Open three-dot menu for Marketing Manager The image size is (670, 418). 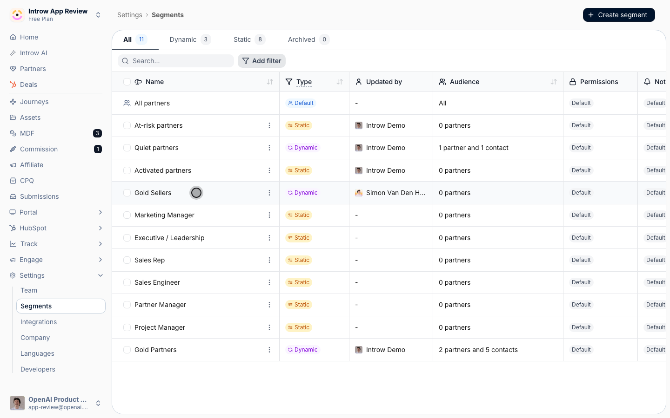[x=269, y=215]
